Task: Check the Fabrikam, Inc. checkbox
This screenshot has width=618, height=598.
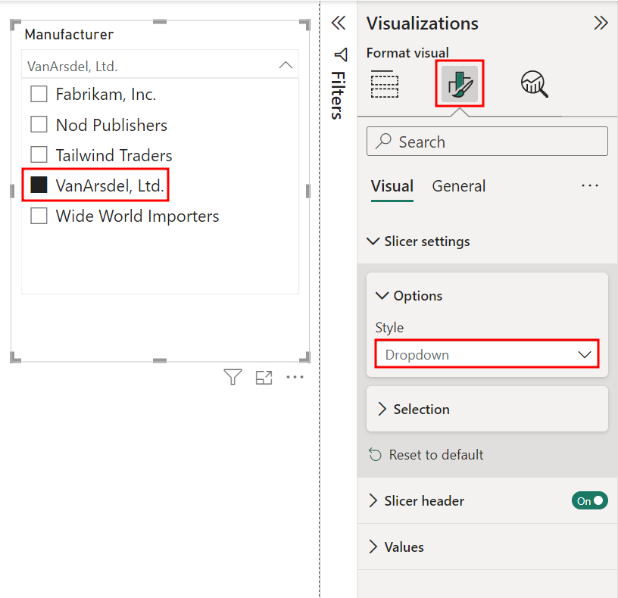Action: pos(39,94)
